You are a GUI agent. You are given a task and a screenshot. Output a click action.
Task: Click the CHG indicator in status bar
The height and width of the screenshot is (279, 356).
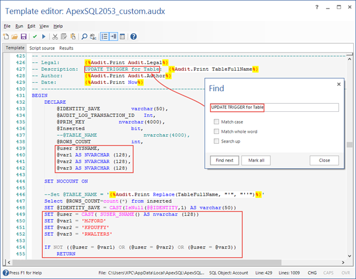coord(312,273)
